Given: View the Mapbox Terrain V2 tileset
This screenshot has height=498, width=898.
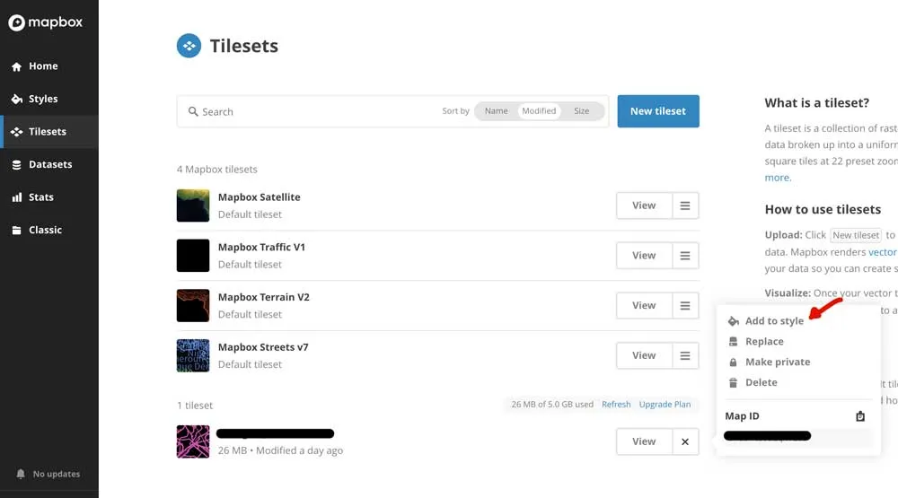Looking at the screenshot, I should [644, 306].
